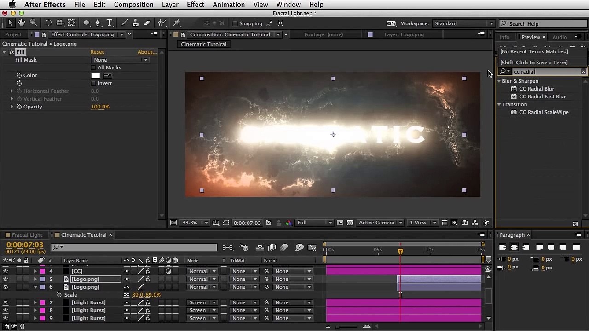Toggle region of interest icon
The image size is (589, 331).
(x=340, y=223)
